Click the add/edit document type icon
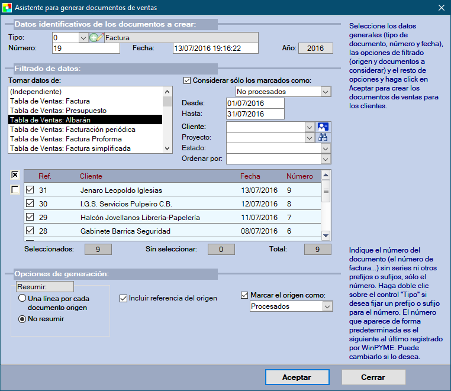451x391 pixels. (x=96, y=38)
